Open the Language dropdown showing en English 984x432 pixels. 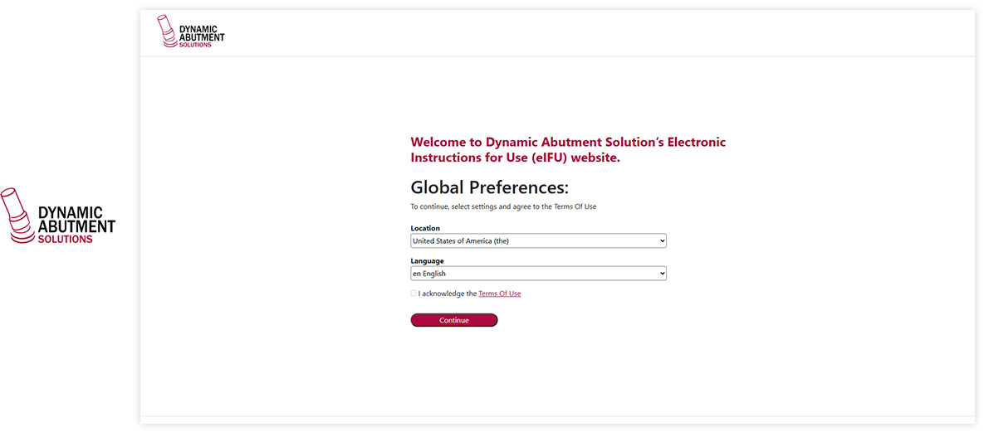point(531,274)
